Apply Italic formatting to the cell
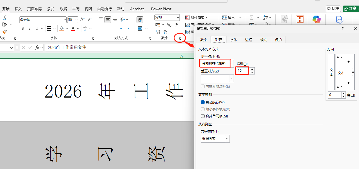 click(x=30, y=29)
